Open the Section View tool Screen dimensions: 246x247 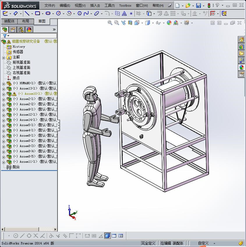click(130, 23)
